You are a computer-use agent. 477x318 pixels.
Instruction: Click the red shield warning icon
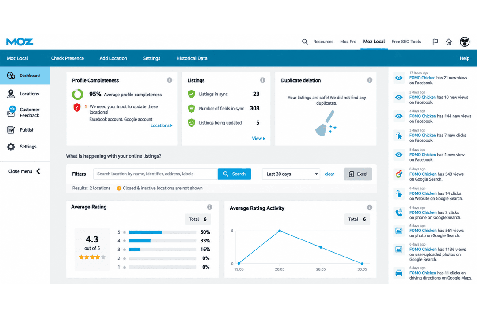pyautogui.click(x=77, y=107)
